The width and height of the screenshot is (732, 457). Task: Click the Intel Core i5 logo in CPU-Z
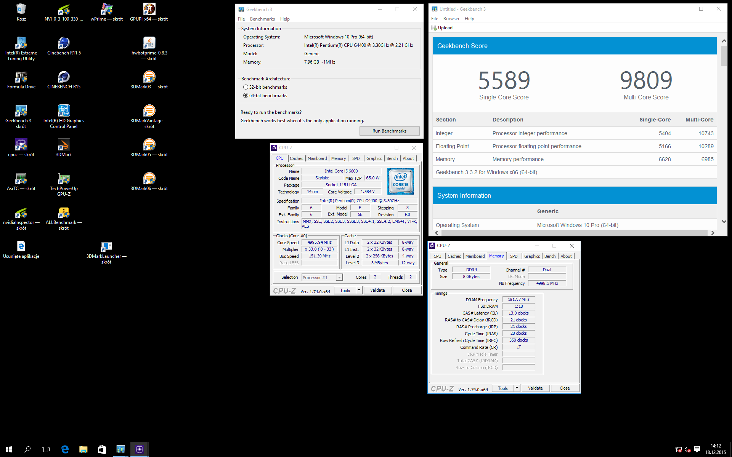pyautogui.click(x=400, y=181)
